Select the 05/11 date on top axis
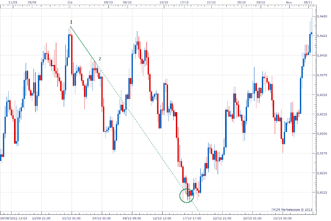 click(x=308, y=2)
